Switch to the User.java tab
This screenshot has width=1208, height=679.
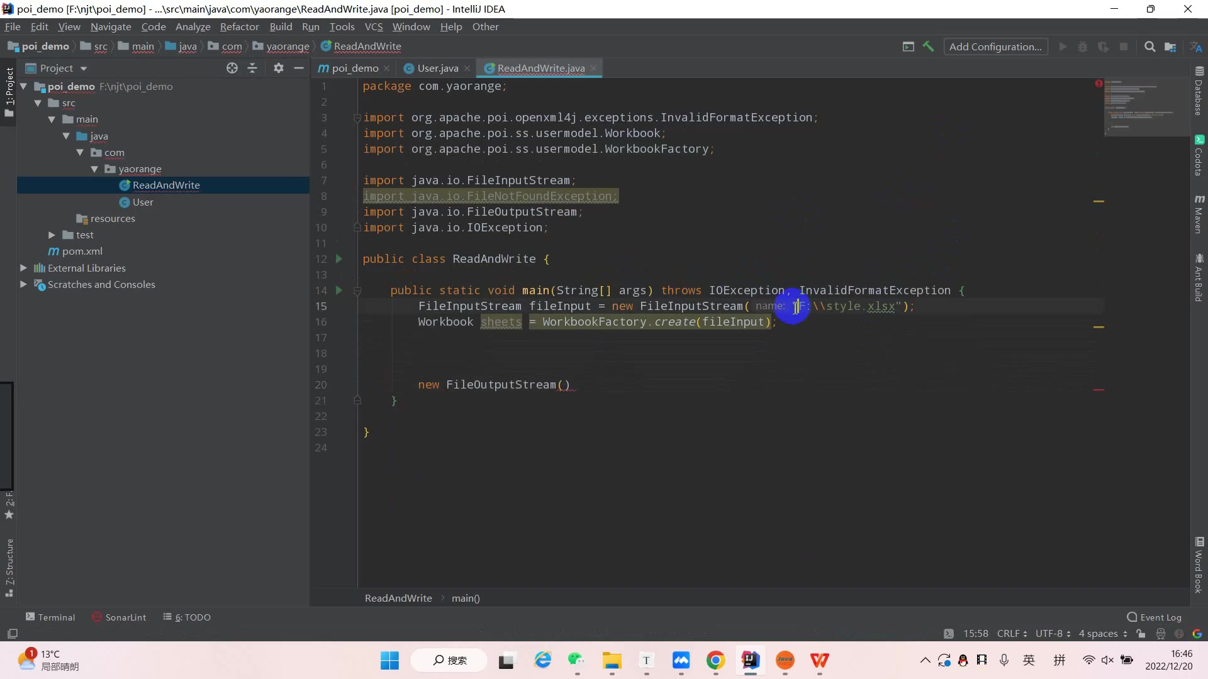coord(437,68)
